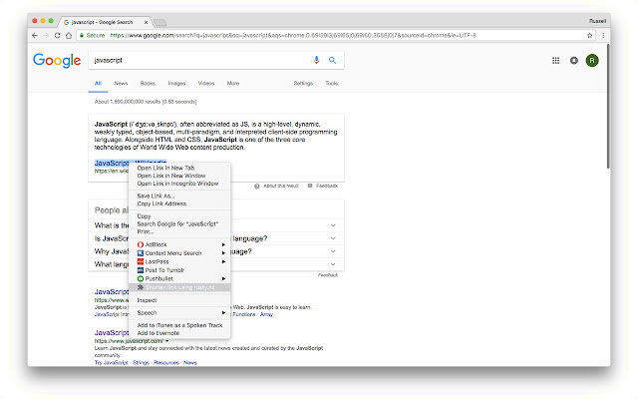Click the LastPass icon in context menu
Screen dimensions: 638x399
coord(141,261)
